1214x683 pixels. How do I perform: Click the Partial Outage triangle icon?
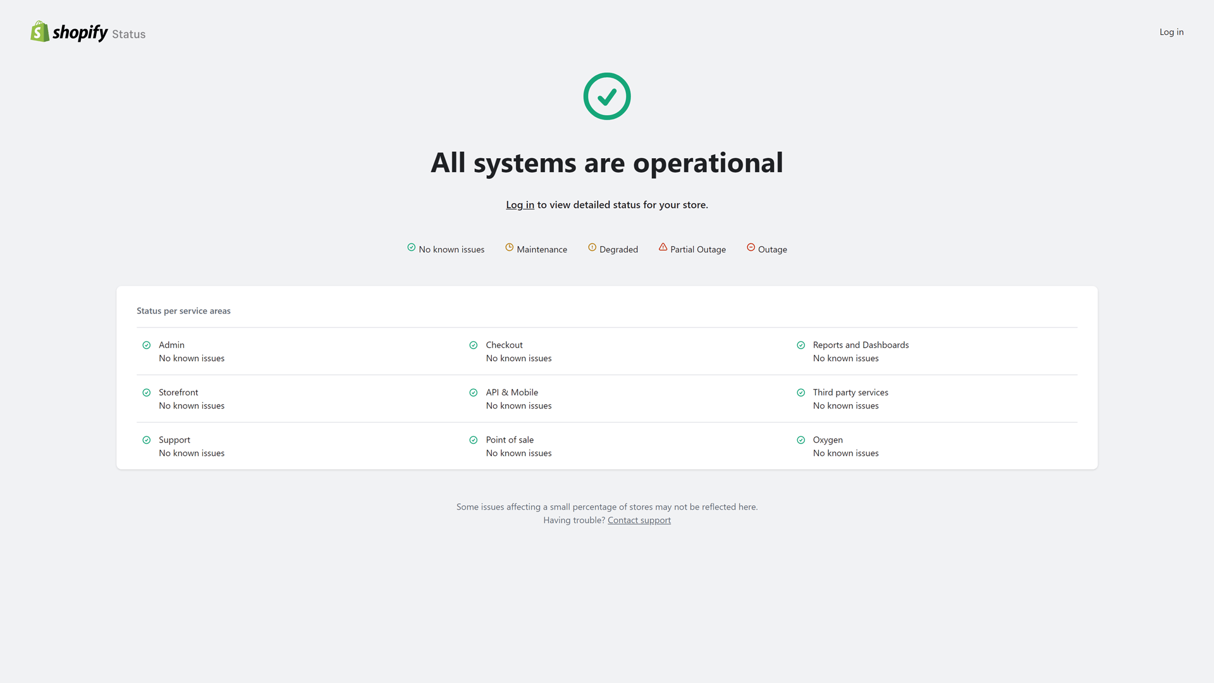click(663, 248)
